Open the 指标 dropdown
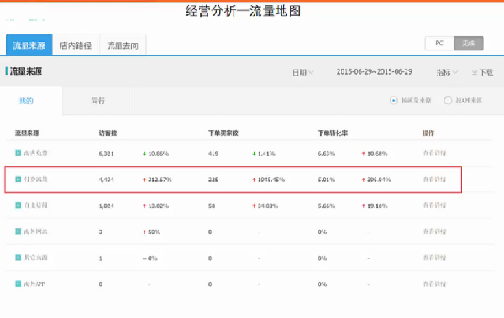 tap(447, 72)
